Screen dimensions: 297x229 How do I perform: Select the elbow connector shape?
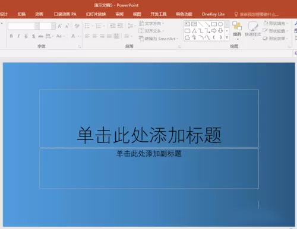[x=201, y=31]
